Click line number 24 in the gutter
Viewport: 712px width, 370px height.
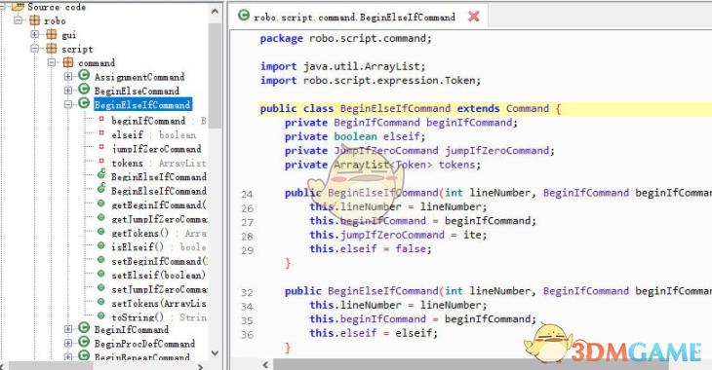click(247, 195)
